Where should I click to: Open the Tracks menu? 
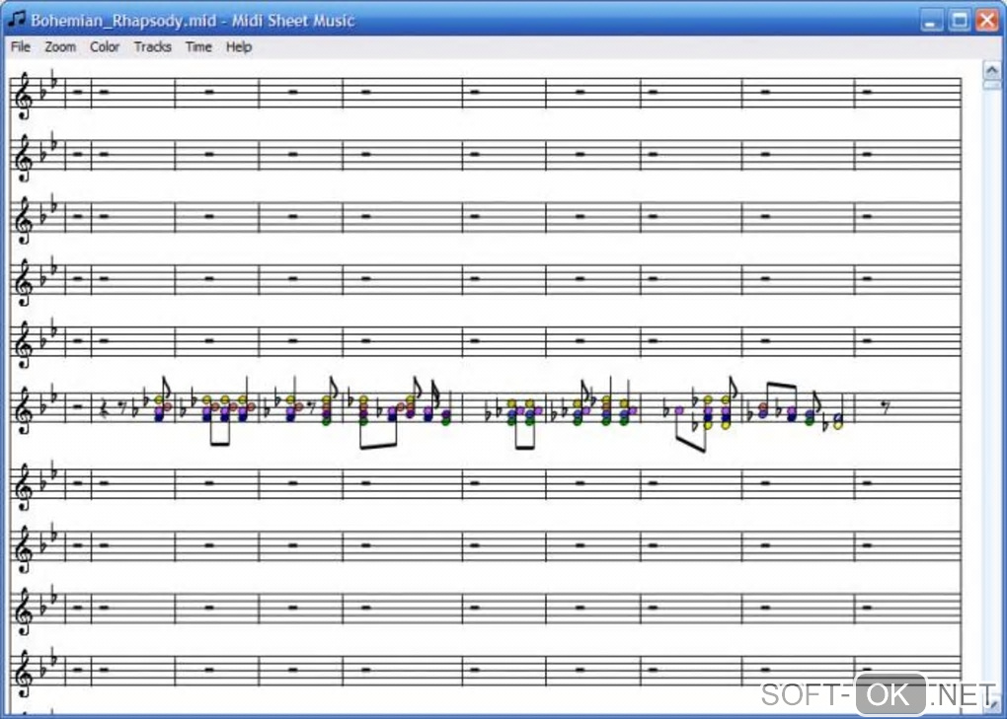click(153, 46)
